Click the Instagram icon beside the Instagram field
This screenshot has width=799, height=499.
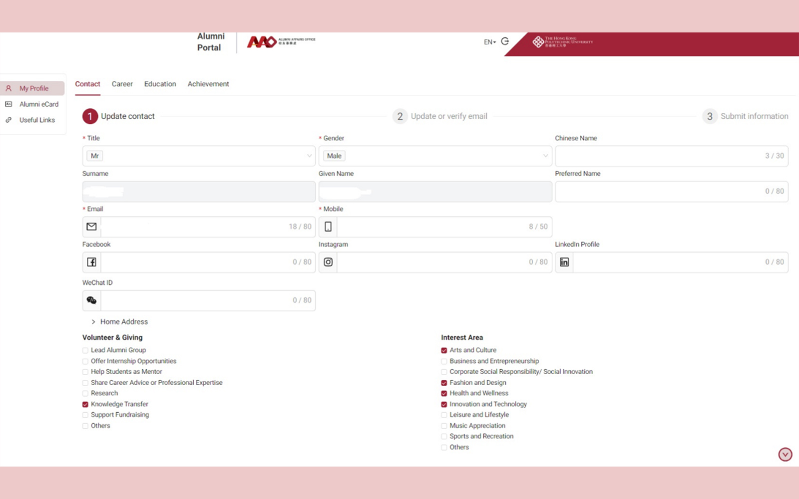pyautogui.click(x=328, y=261)
